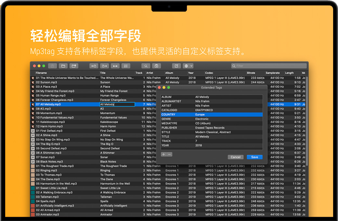Open folder using the plain folder toolbar icon
338x221 pixels.
click(63, 66)
